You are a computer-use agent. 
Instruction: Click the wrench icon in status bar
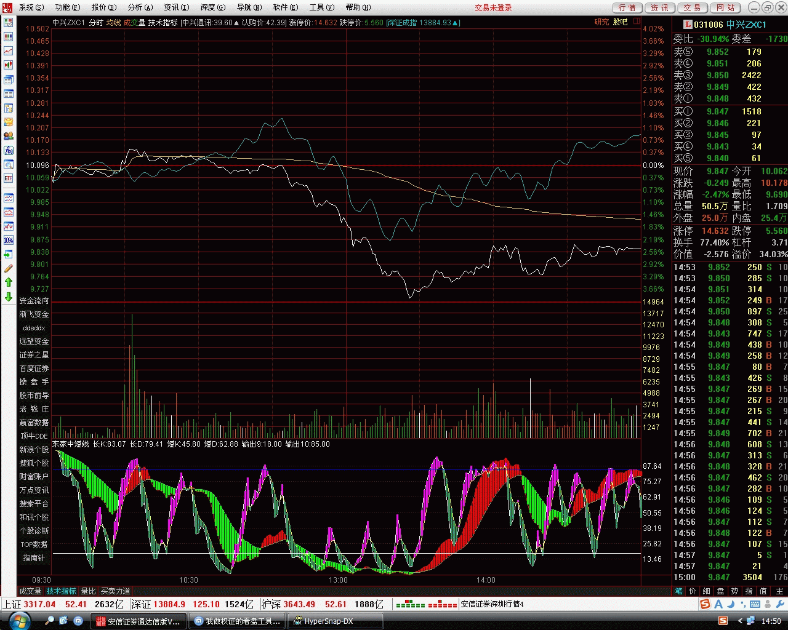tap(780, 604)
